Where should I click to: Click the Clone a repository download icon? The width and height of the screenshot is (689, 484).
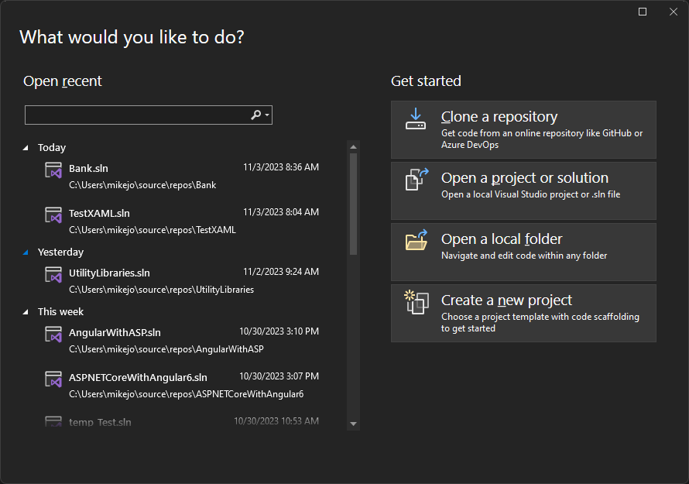416,120
